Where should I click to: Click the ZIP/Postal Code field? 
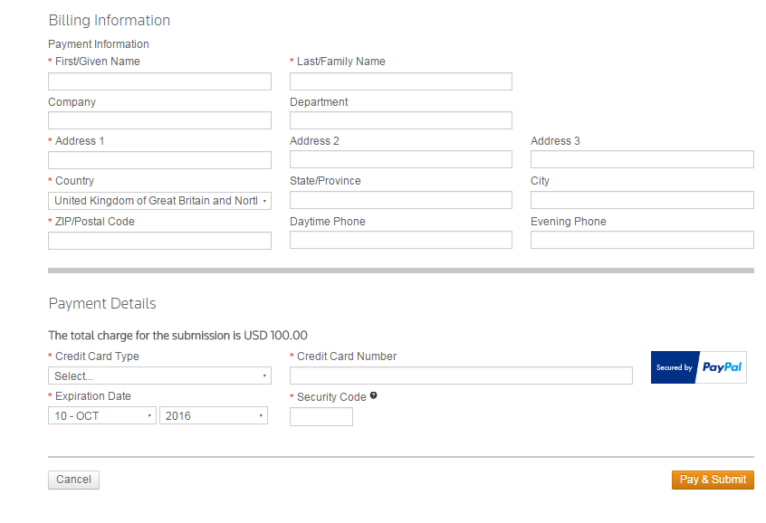159,241
